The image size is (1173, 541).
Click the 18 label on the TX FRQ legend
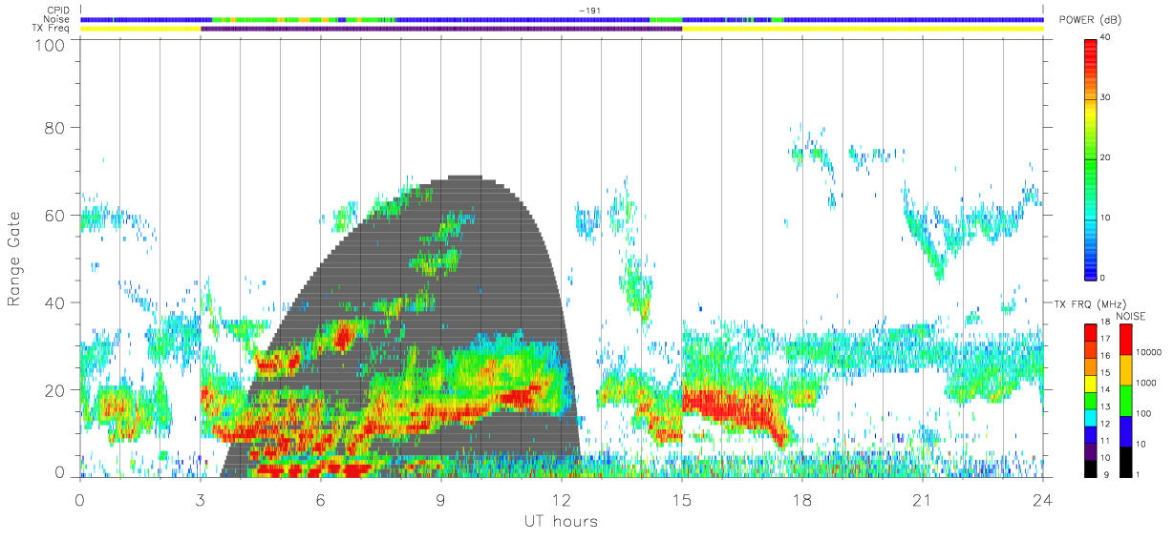click(1105, 323)
